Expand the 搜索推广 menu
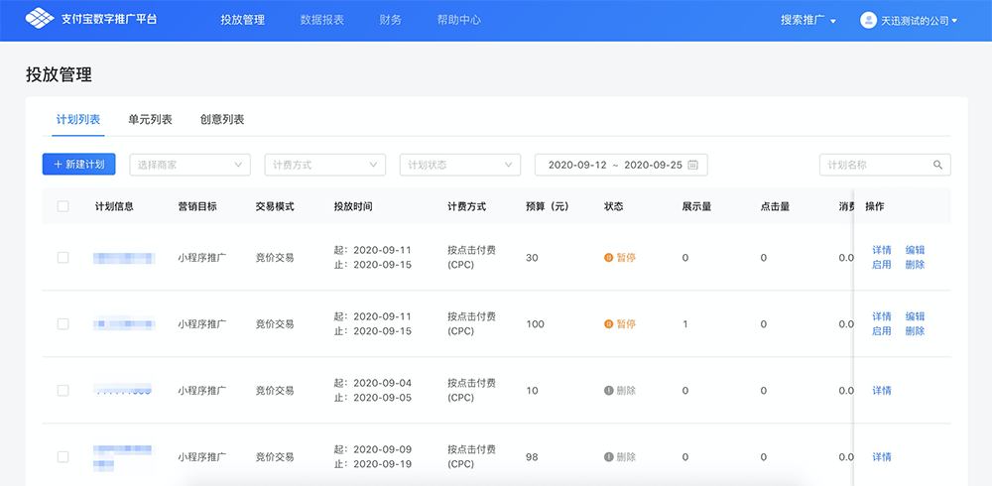 point(807,20)
